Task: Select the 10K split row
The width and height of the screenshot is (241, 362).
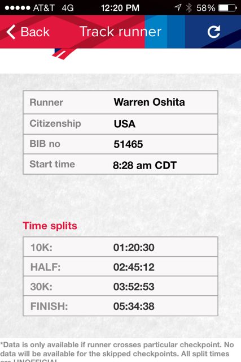Action: (121, 247)
